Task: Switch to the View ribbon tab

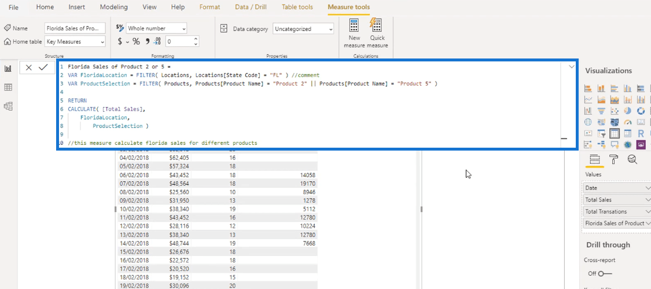Action: [x=149, y=7]
